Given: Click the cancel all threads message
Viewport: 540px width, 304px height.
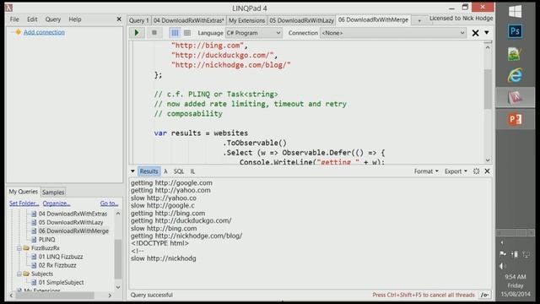Looking at the screenshot, I should coord(424,295).
